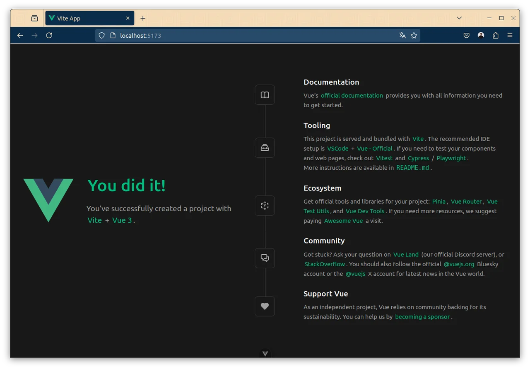Viewport: 530px width, 369px height.
Task: Open the Vue 3 link under You did it!
Action: tap(122, 220)
